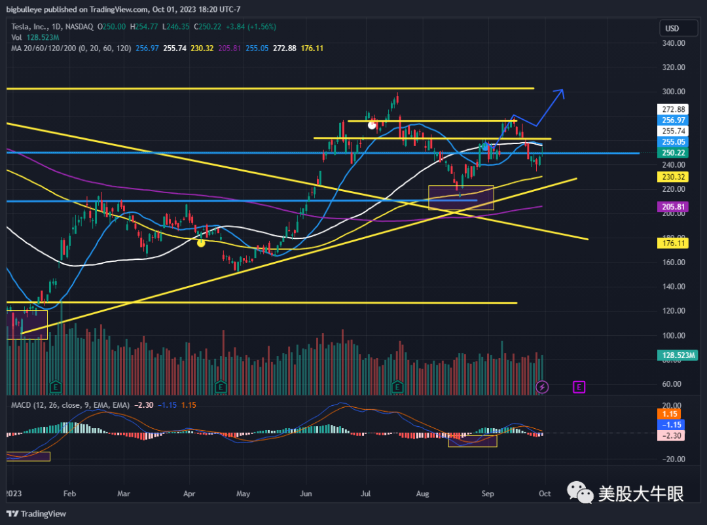Click the 272.88 label on the price scale

coord(673,109)
